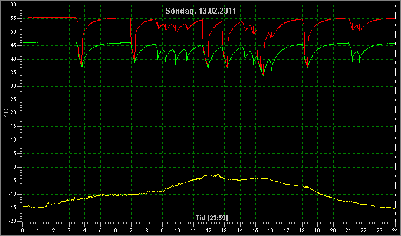Click the Tid [23:59] time label
Screen dimensions: 401x236
tap(212, 218)
